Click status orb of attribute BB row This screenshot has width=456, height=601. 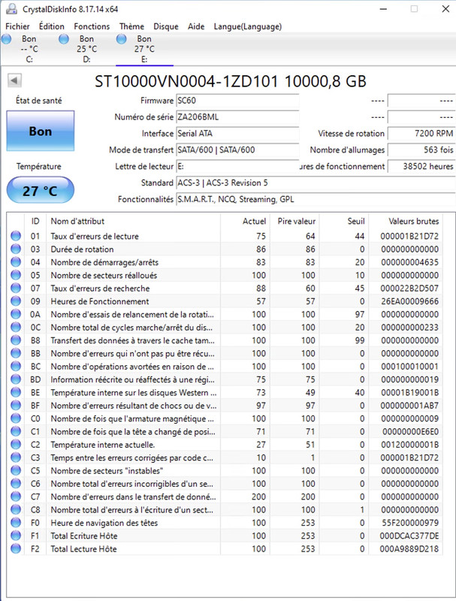point(16,353)
